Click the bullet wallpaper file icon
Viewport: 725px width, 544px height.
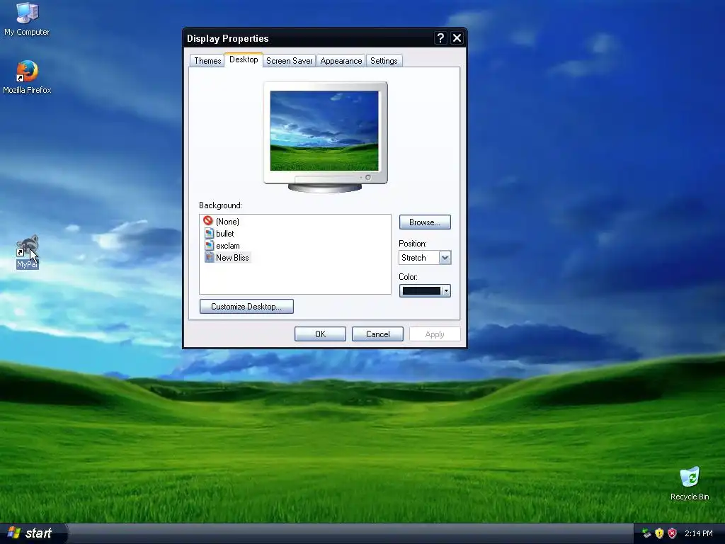point(209,233)
